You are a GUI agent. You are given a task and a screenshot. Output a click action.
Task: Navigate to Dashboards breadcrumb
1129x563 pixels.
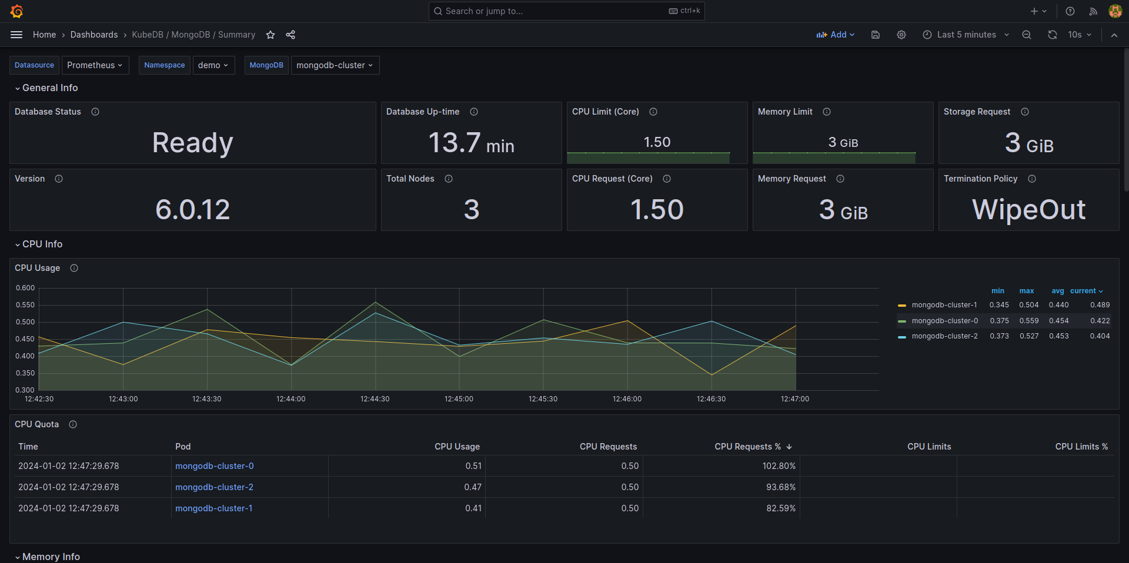point(94,35)
